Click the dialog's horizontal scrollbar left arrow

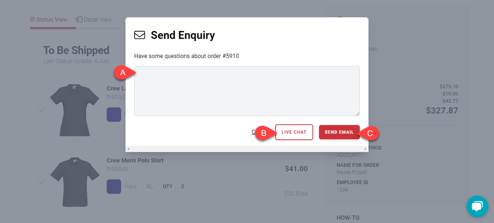pyautogui.click(x=128, y=148)
